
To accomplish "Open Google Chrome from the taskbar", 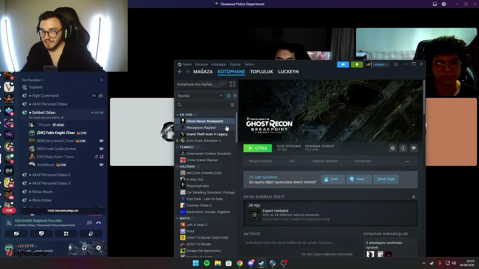I will [239, 263].
